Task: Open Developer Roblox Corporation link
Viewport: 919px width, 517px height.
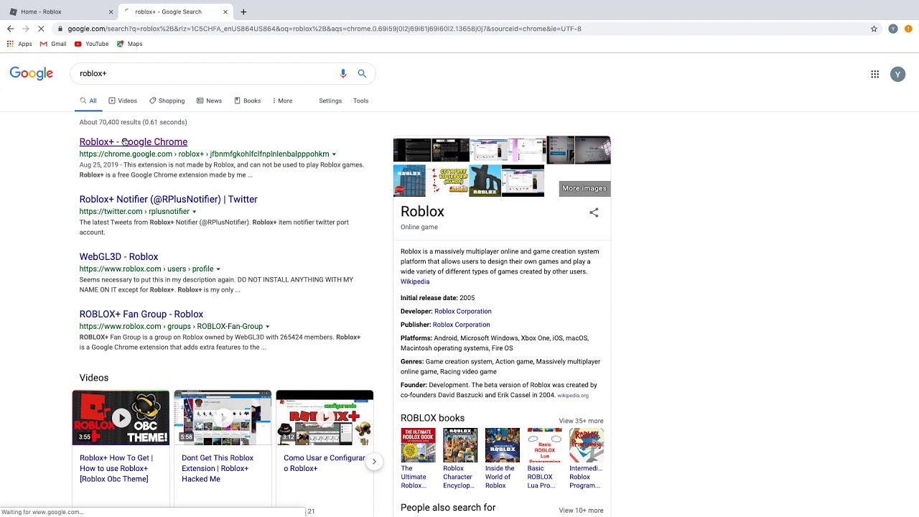Action: tap(462, 311)
